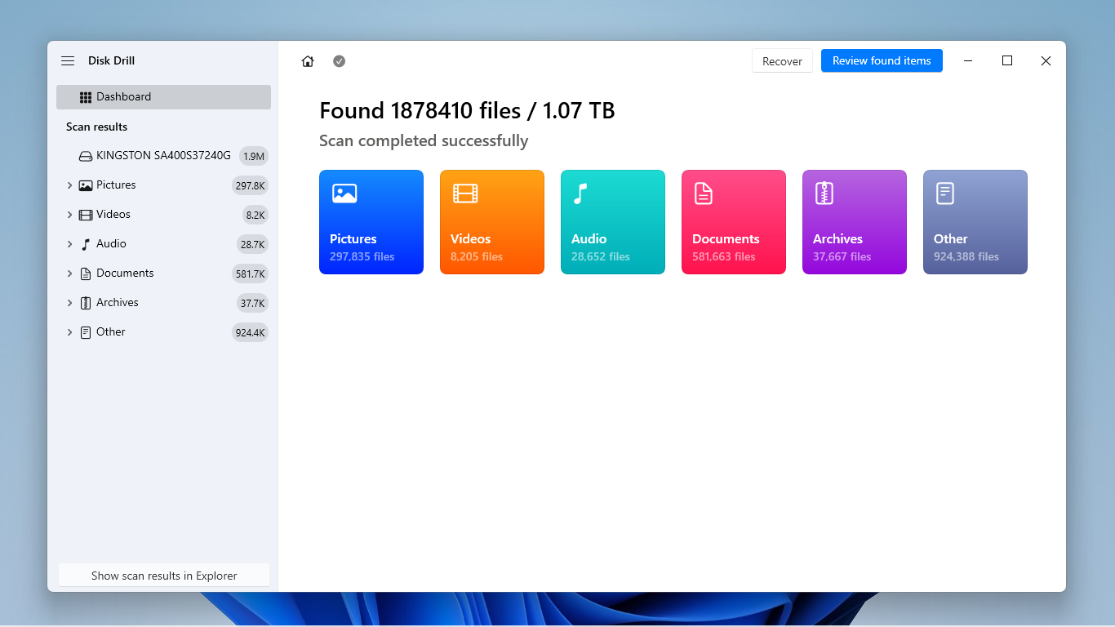Click the Videos film icon in sidebar

click(86, 215)
